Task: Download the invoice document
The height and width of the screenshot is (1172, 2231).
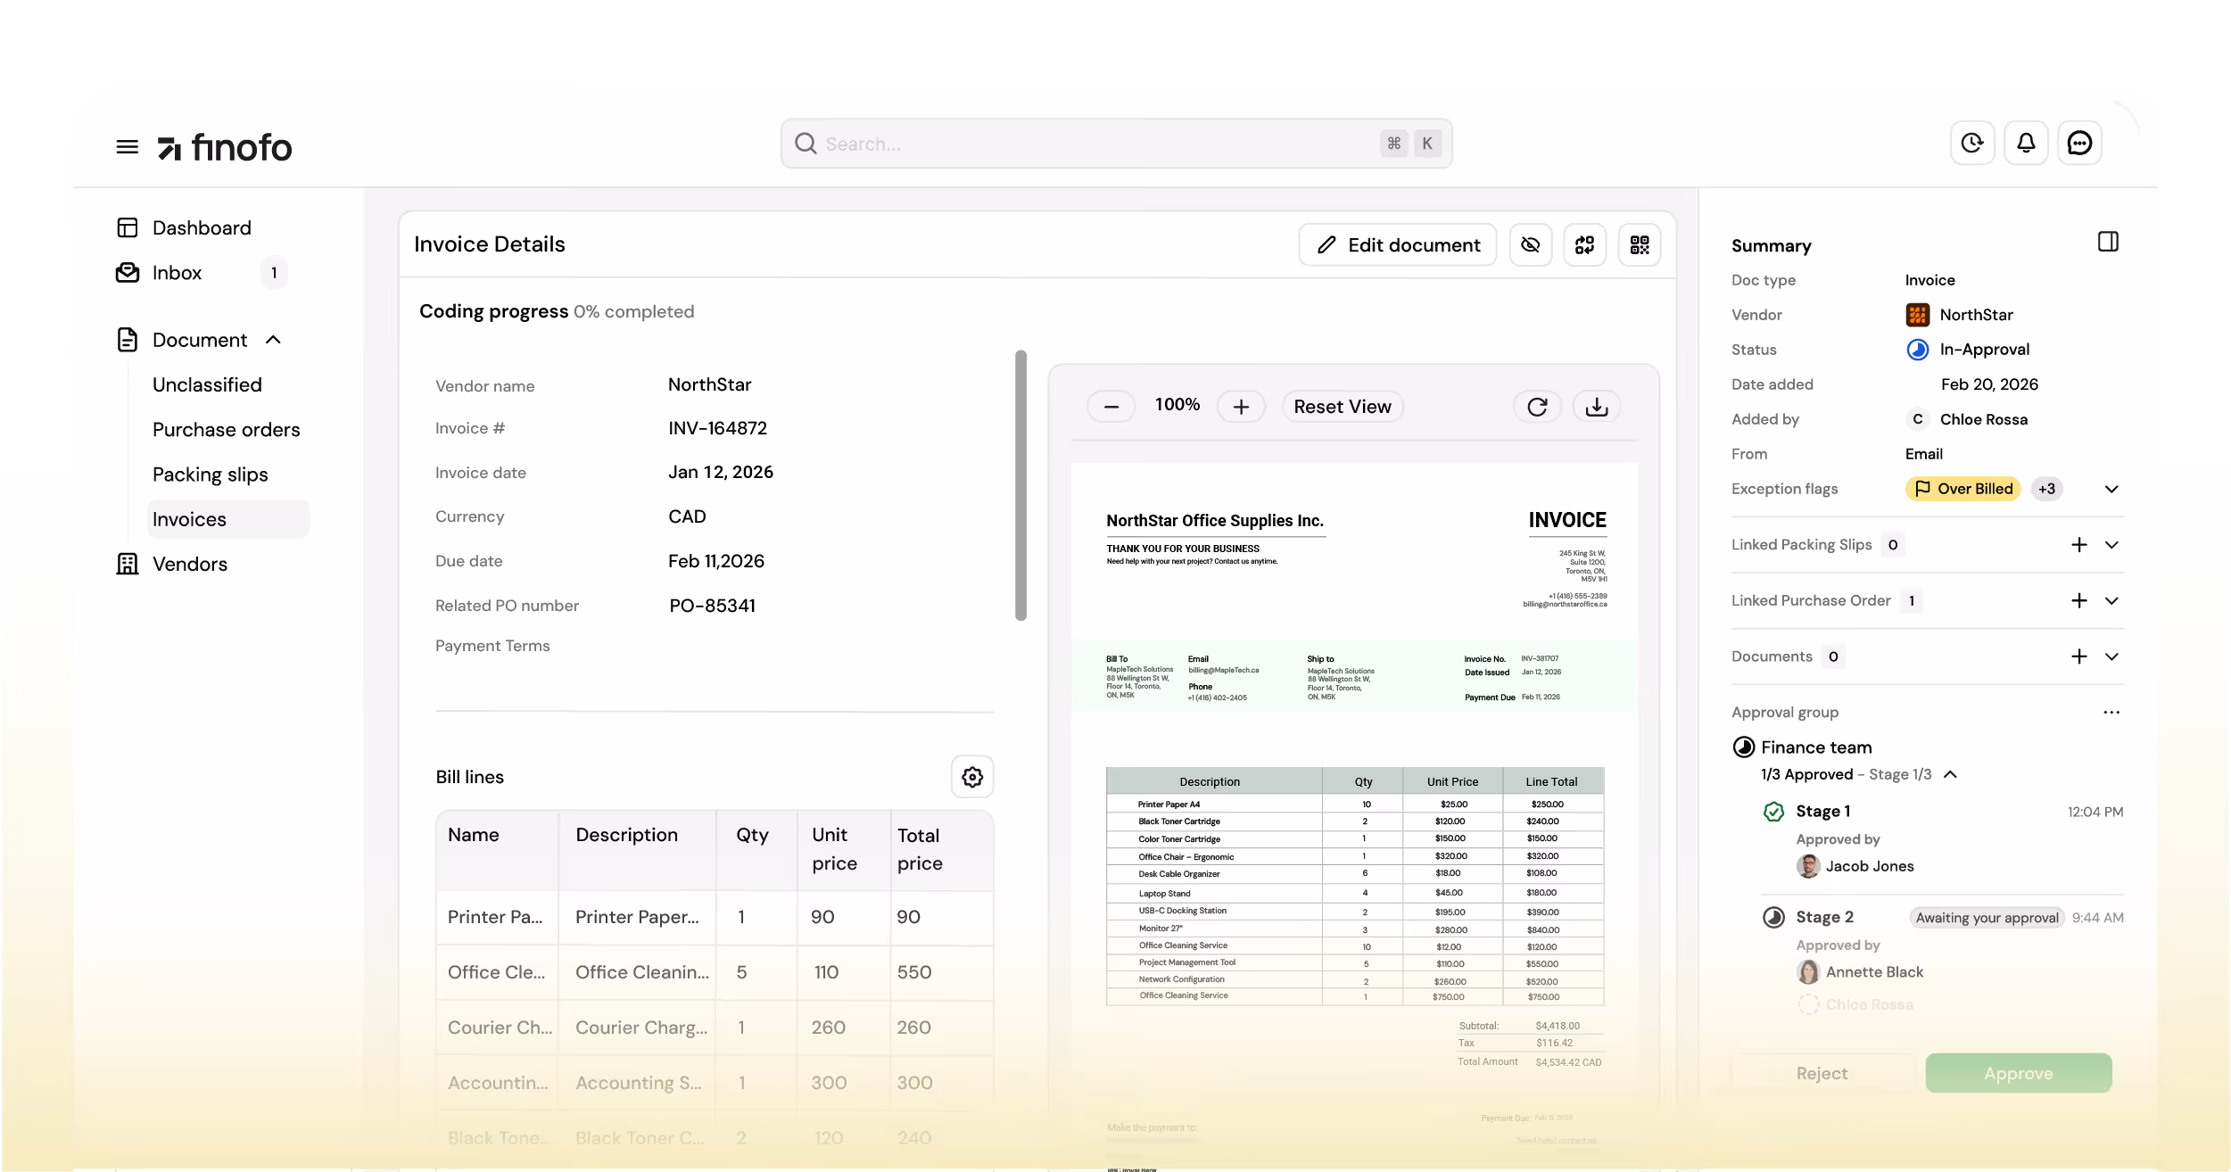Action: 1597,407
